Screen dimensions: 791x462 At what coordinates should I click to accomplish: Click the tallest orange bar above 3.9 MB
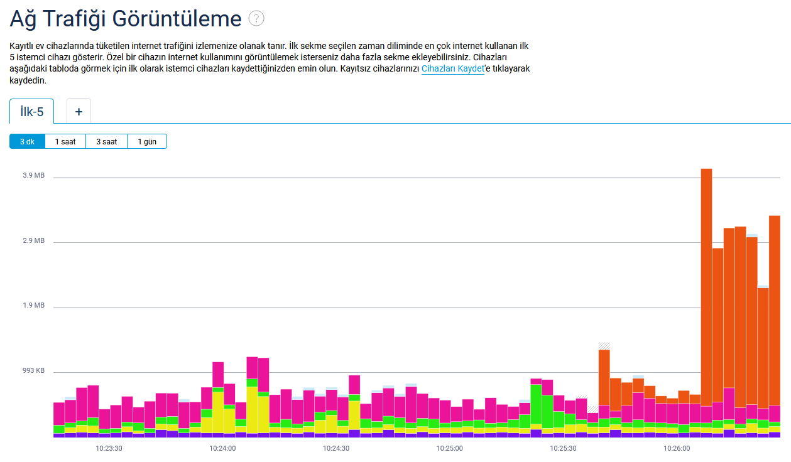click(706, 287)
